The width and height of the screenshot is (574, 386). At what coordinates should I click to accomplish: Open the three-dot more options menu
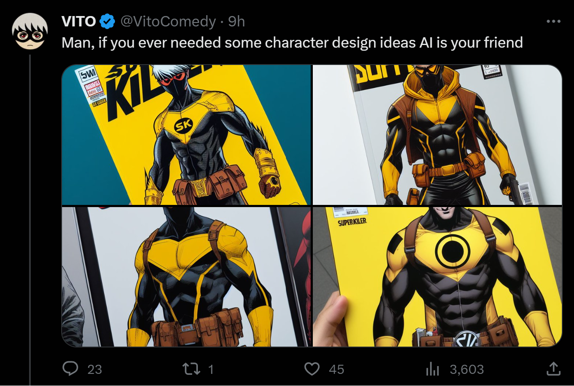(x=553, y=21)
